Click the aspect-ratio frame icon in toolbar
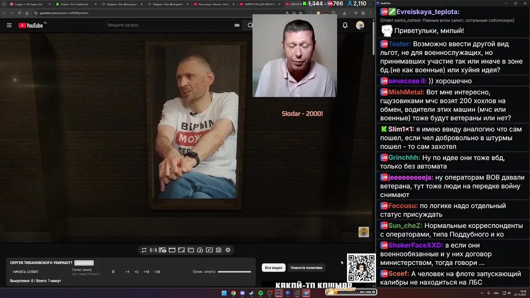The width and height of the screenshot is (530, 298). click(181, 250)
